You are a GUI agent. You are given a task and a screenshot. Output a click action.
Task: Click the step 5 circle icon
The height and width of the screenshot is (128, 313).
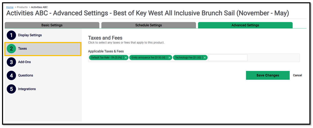[11, 89]
